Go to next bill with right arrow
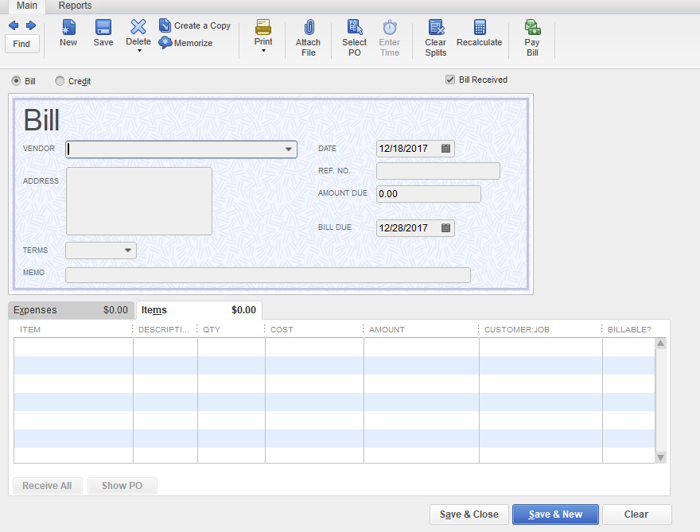The width and height of the screenshot is (700, 532). (x=31, y=25)
